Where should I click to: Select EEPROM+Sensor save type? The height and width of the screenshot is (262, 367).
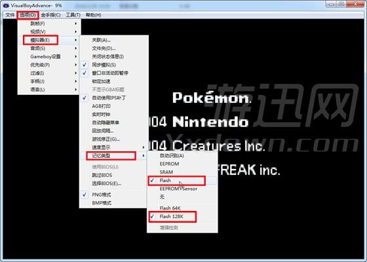(x=182, y=189)
